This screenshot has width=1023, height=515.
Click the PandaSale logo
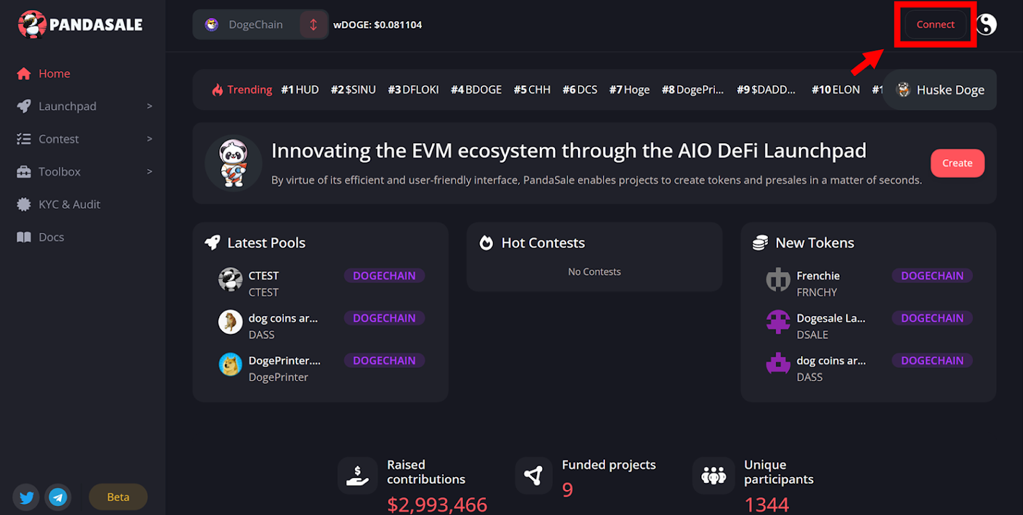pos(80,24)
